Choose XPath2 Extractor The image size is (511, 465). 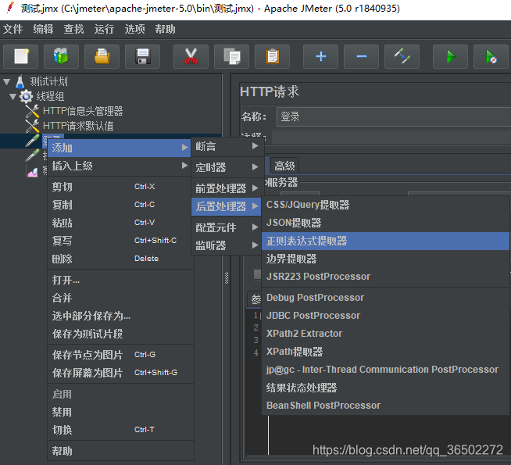pos(385,334)
